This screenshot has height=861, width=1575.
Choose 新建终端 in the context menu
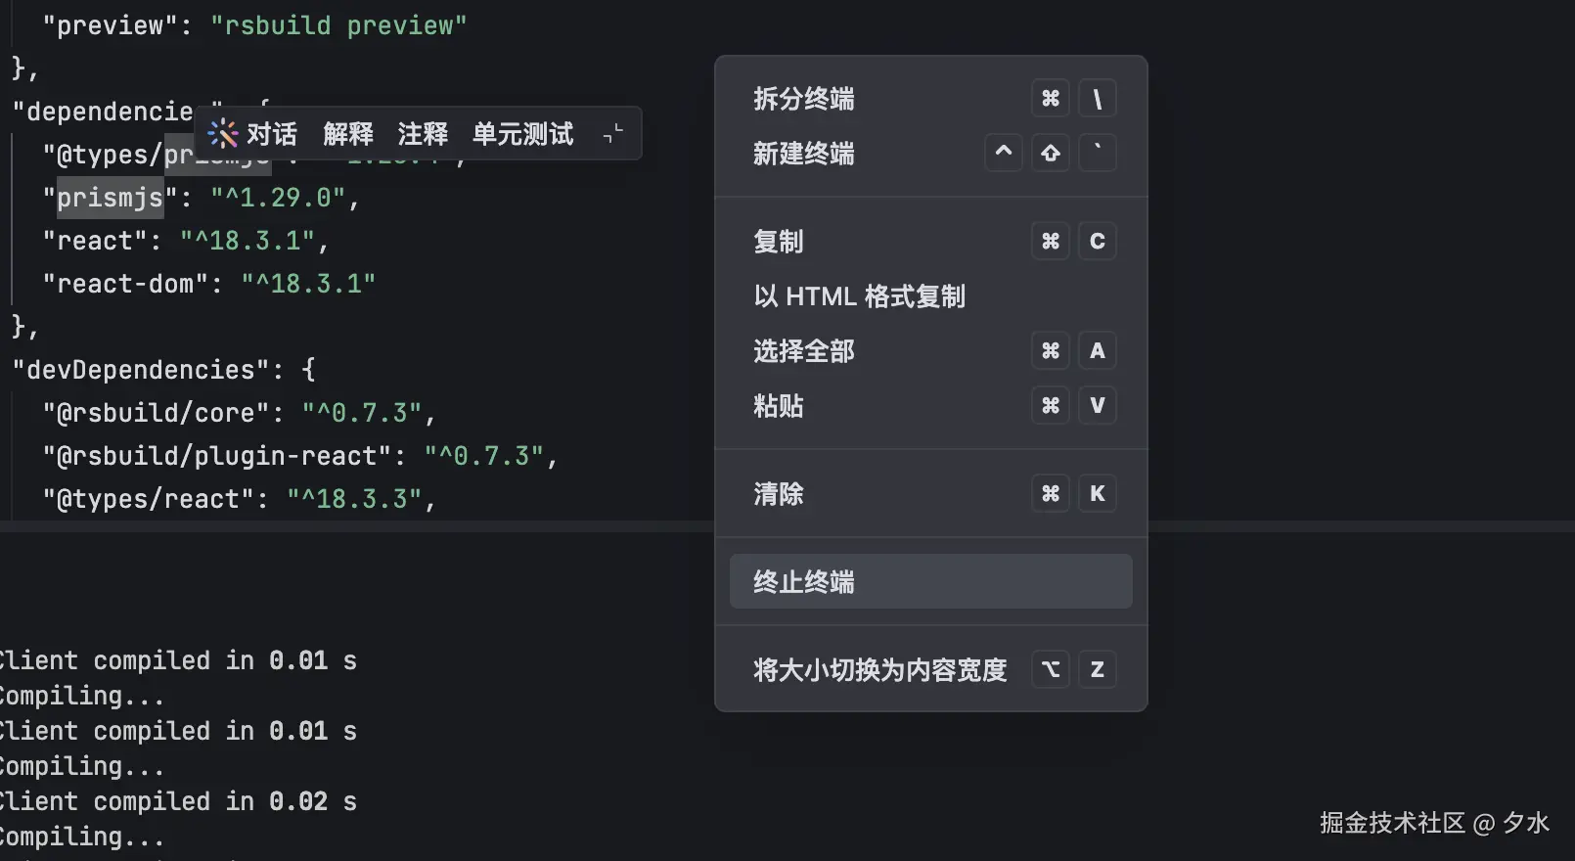coord(930,154)
